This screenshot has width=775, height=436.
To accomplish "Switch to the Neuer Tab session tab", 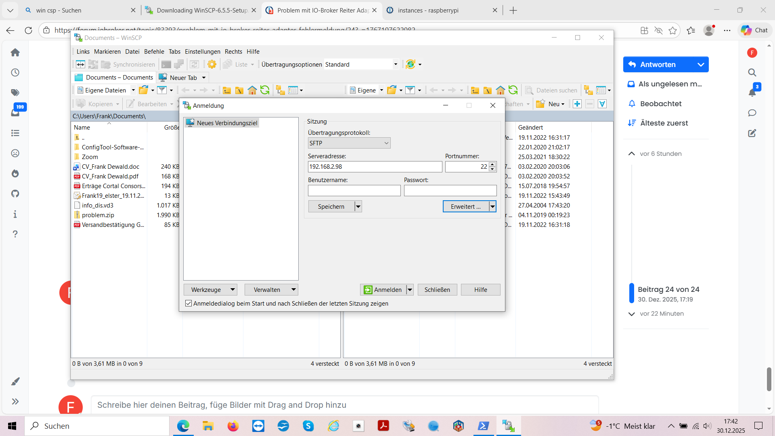I will pos(183,78).
